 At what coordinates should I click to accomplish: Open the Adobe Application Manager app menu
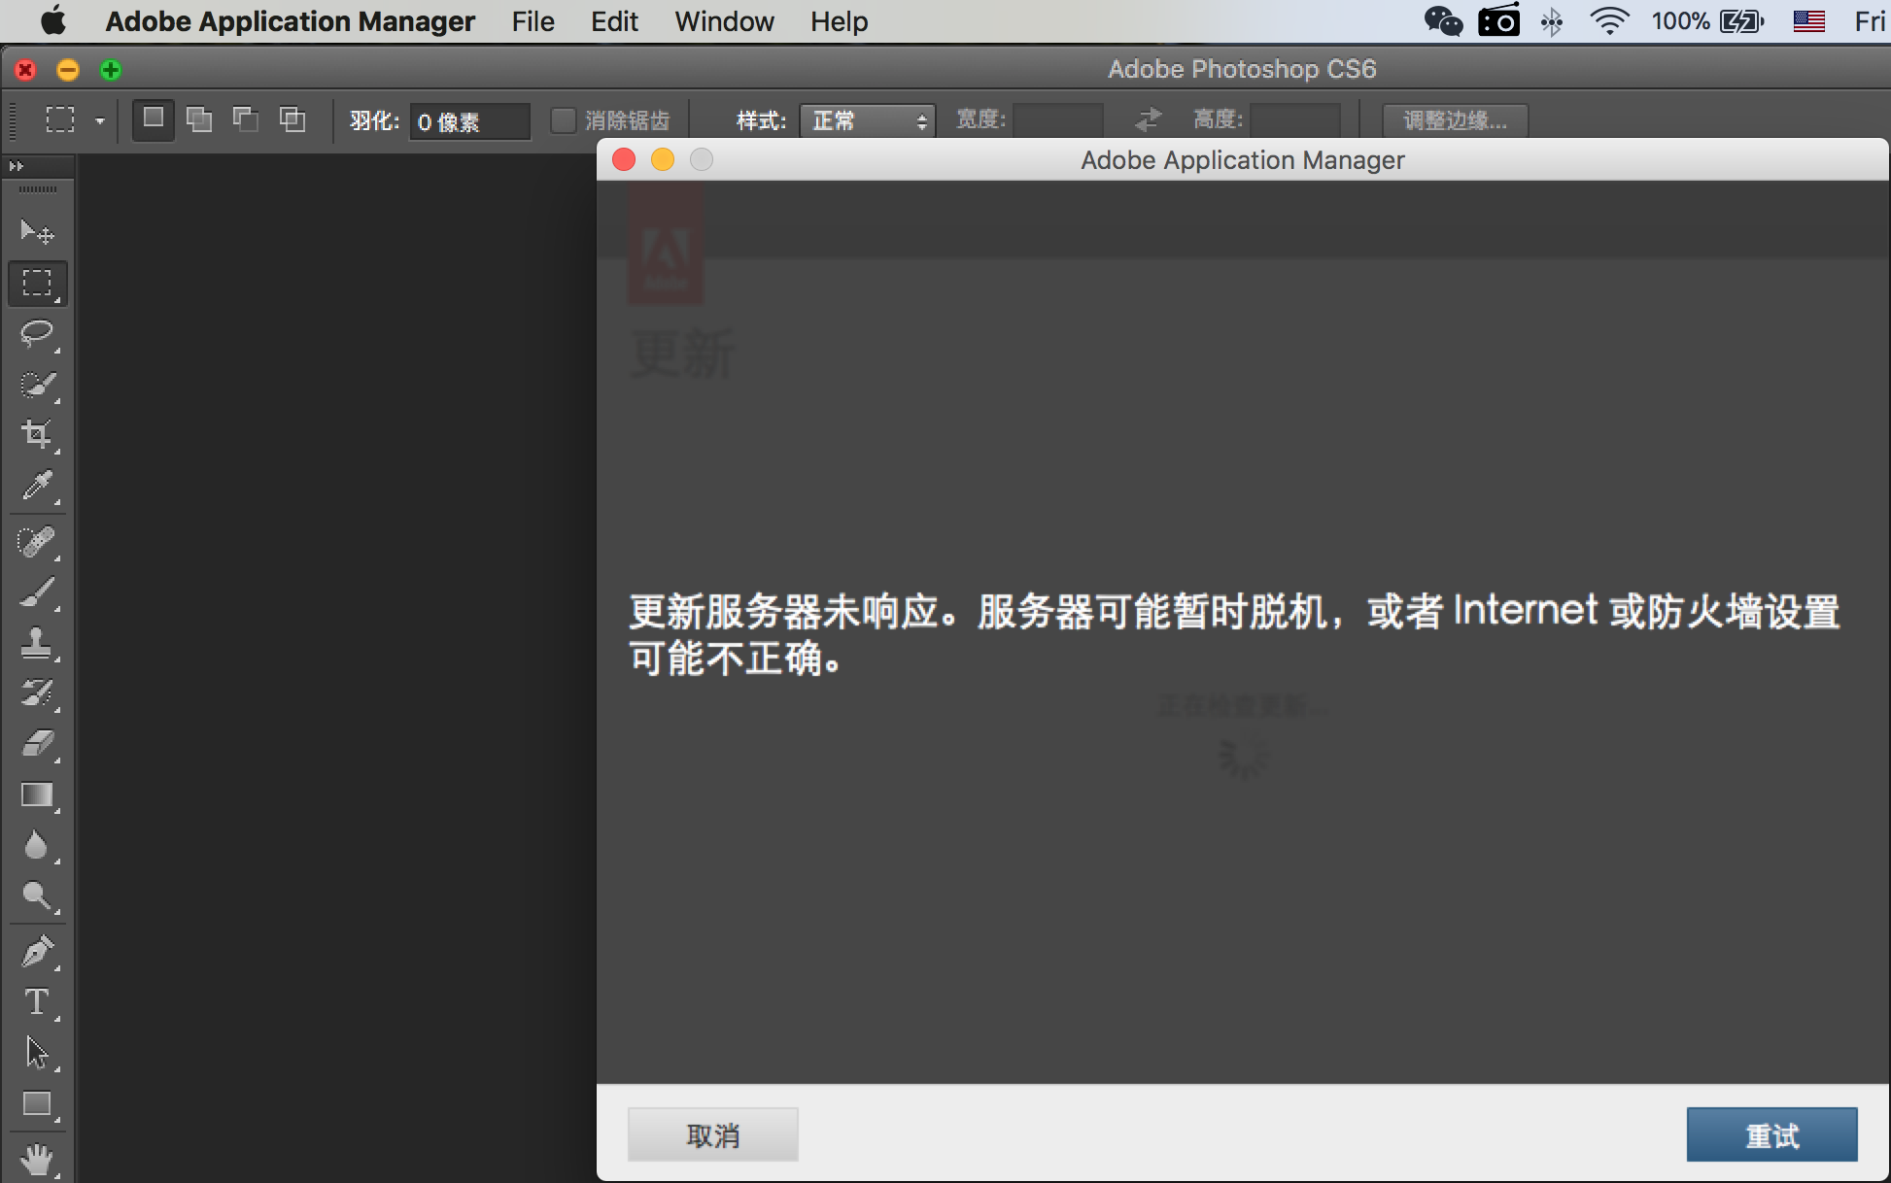click(x=291, y=21)
